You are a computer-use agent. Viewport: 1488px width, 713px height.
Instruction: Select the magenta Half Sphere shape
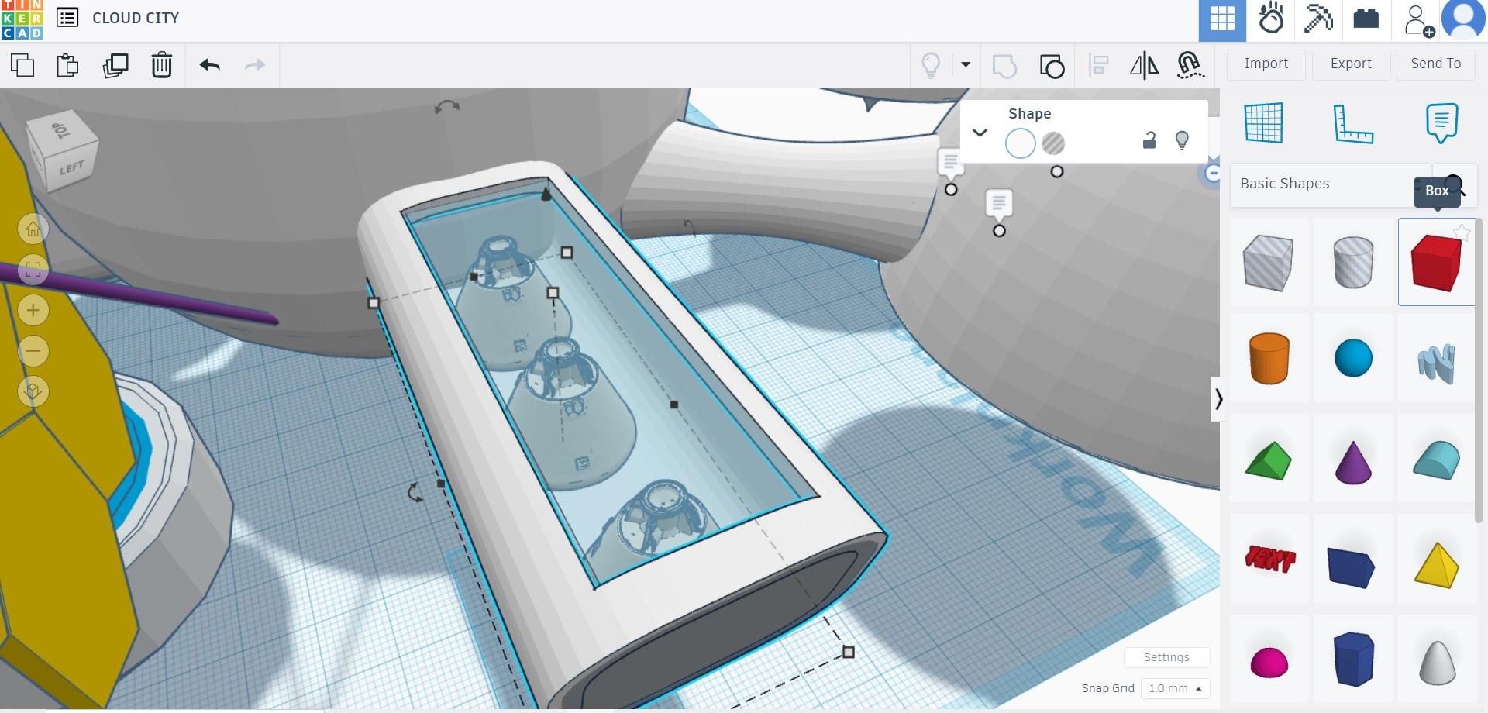[x=1269, y=663]
